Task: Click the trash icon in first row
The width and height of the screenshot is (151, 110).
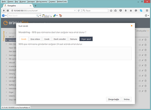Action: [145, 40]
